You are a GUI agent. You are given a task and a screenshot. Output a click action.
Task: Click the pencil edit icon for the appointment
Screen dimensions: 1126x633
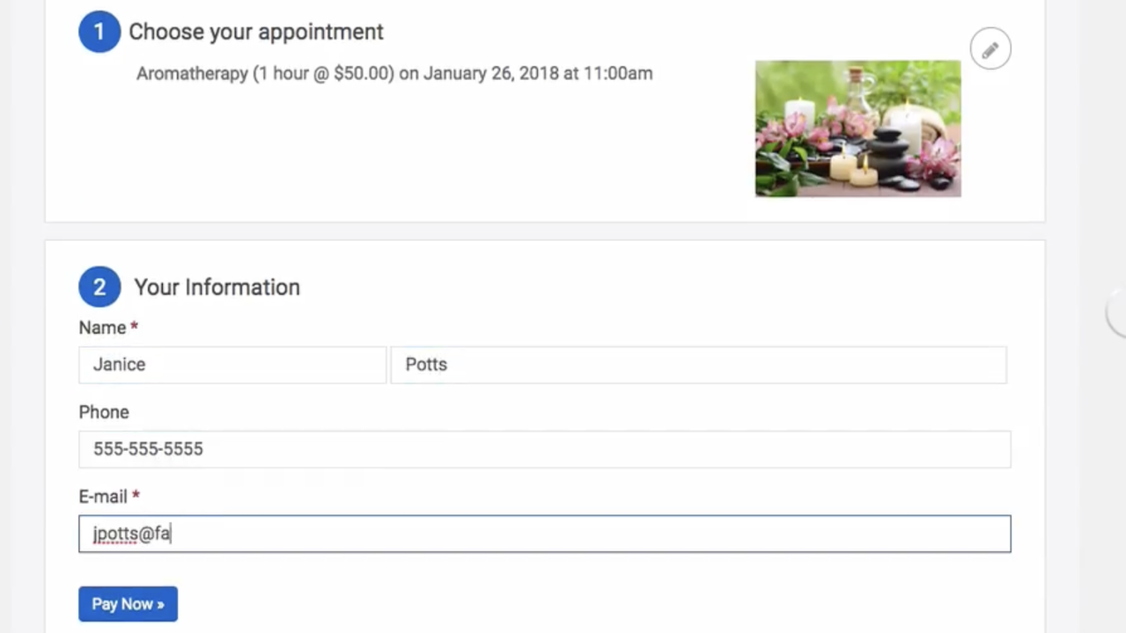tap(990, 49)
